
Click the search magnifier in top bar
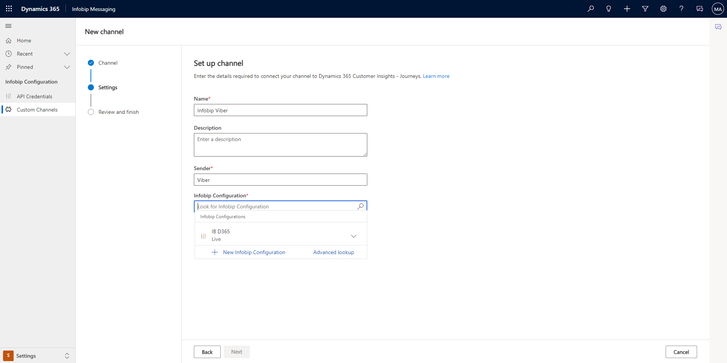[591, 9]
